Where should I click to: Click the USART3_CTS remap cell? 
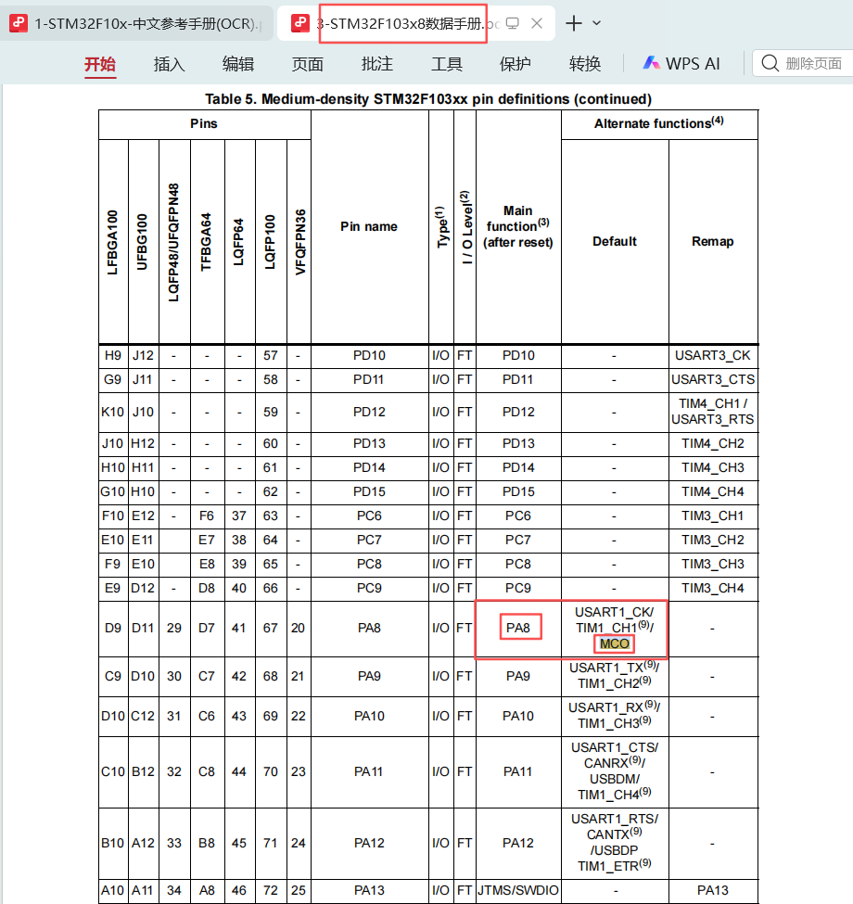[x=712, y=380]
